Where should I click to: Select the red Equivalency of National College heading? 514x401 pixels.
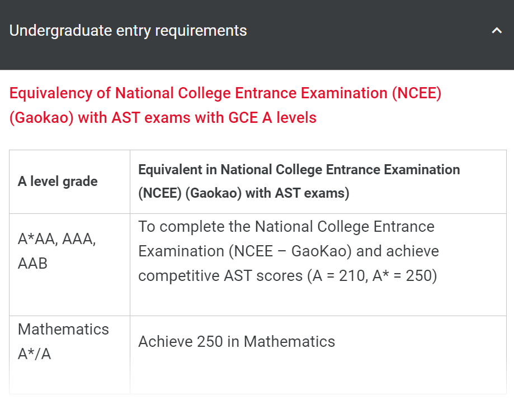pyautogui.click(x=225, y=93)
